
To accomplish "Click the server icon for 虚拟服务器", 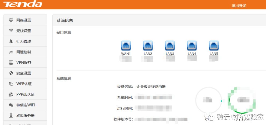I will click(x=11, y=116).
